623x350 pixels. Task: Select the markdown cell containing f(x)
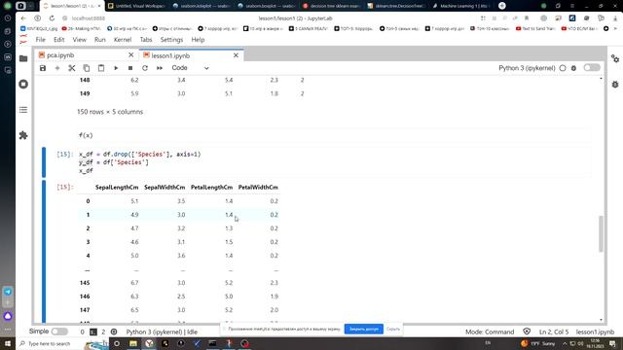tap(334, 135)
